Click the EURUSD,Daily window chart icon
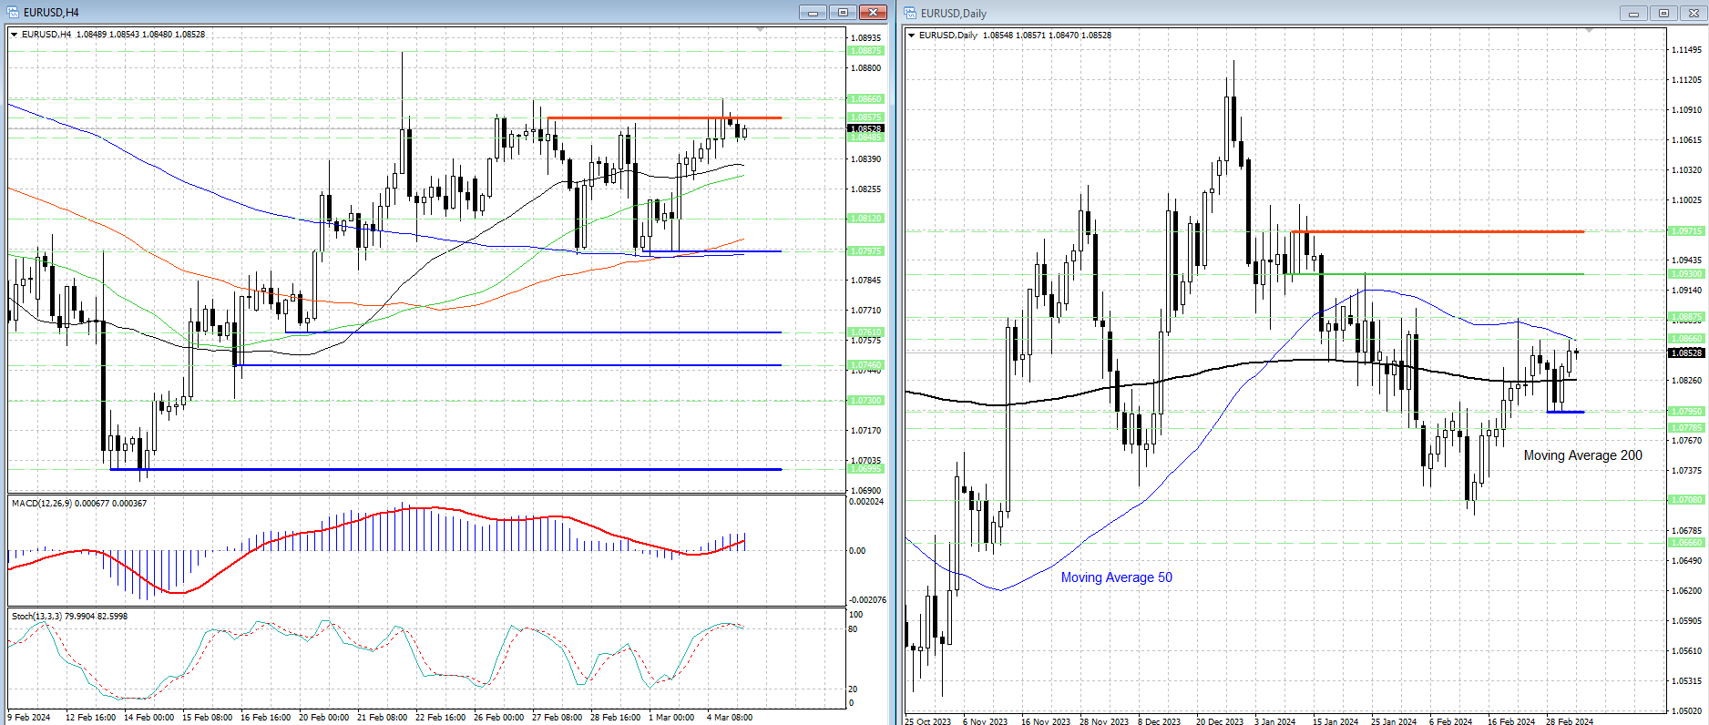 (910, 13)
